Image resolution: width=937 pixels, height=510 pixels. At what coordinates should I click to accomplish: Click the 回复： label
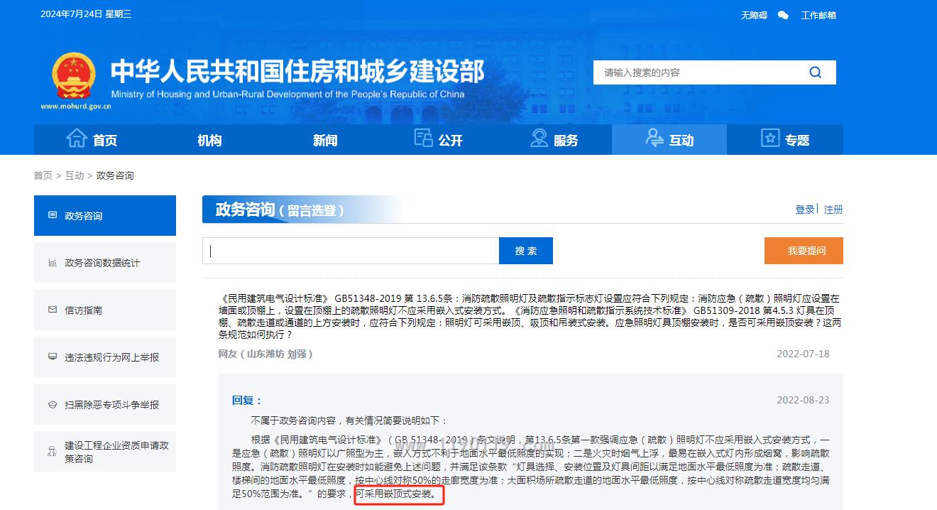(247, 401)
